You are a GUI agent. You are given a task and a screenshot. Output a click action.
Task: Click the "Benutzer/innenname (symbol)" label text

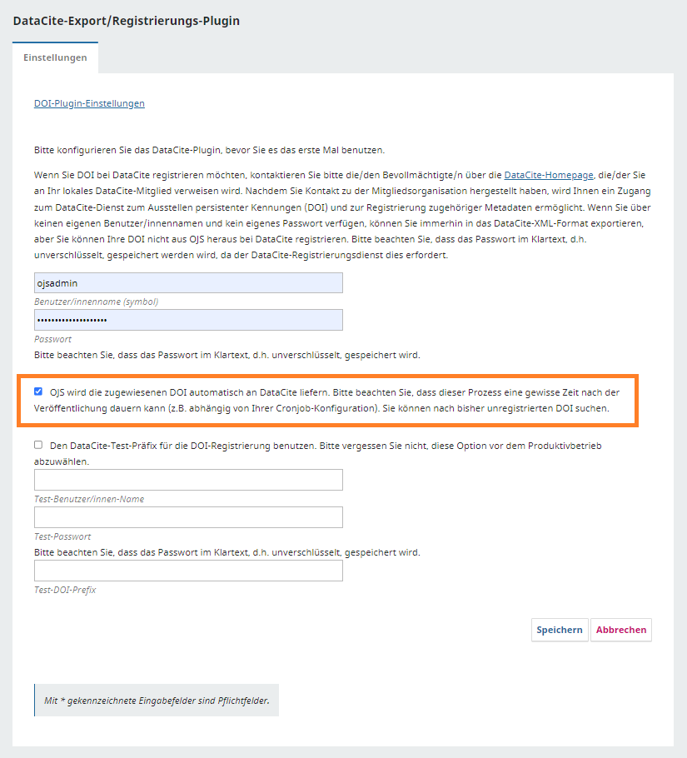coord(96,302)
